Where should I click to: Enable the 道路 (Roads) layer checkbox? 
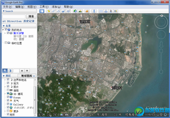click(x=8, y=90)
